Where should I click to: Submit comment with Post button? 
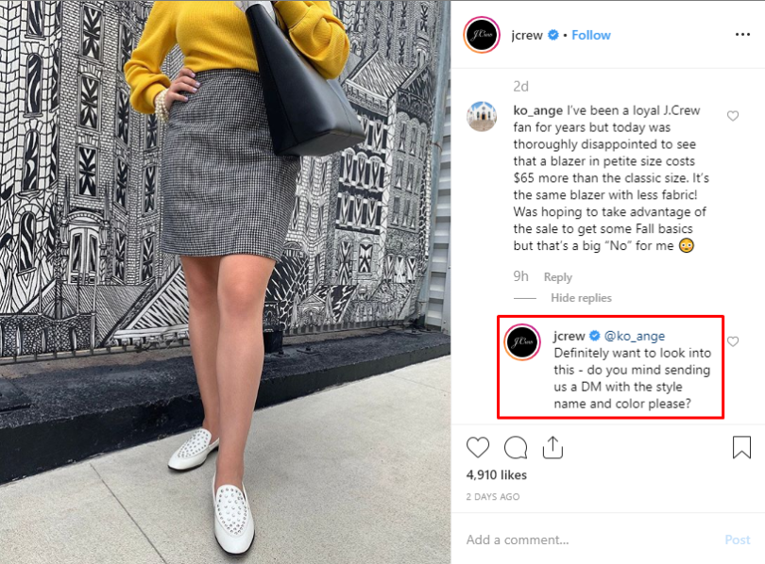(738, 539)
